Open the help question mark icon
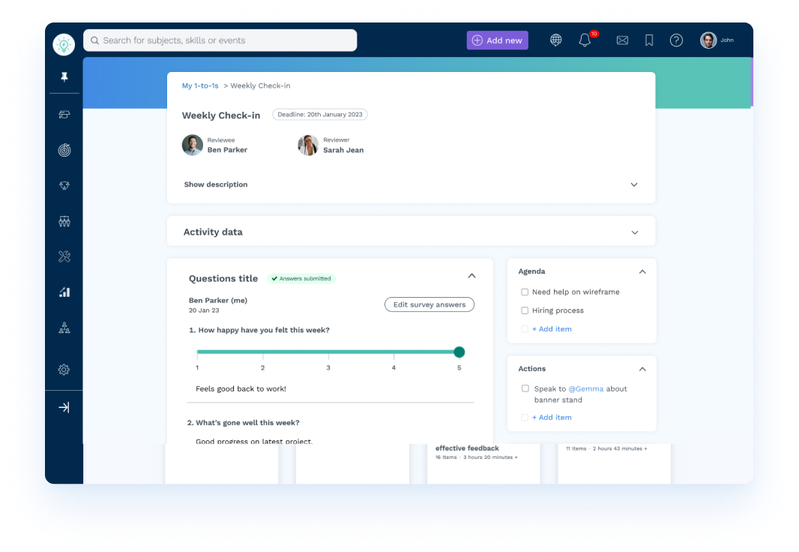Image resolution: width=799 pixels, height=552 pixels. tap(676, 40)
